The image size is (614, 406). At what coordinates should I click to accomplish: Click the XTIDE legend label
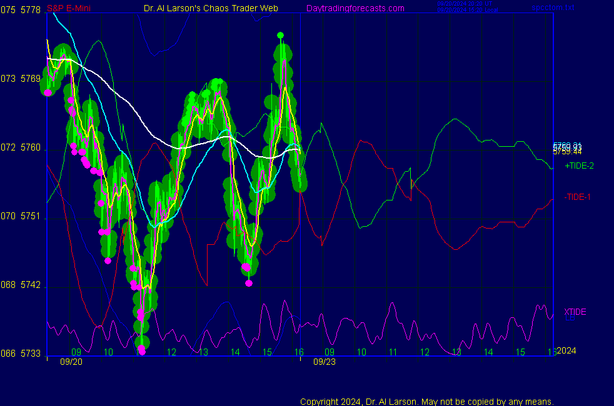pos(575,312)
